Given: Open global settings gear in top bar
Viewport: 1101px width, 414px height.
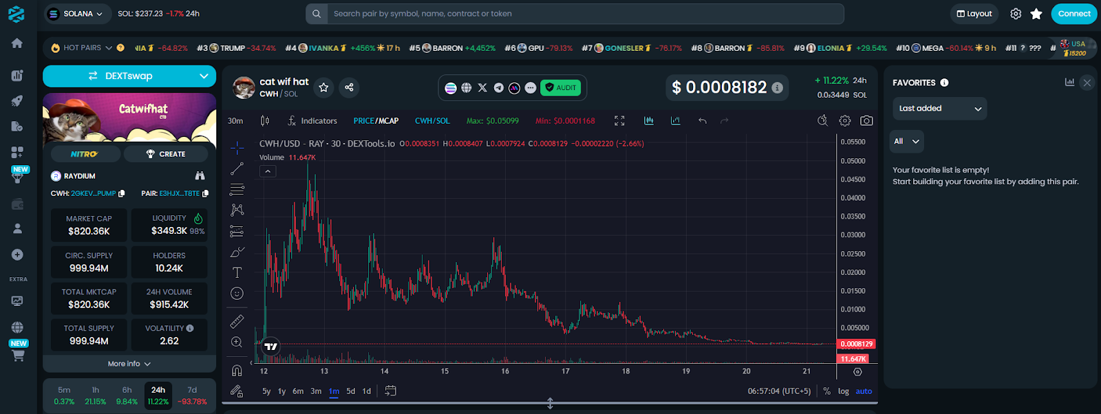Looking at the screenshot, I should pos(1016,14).
